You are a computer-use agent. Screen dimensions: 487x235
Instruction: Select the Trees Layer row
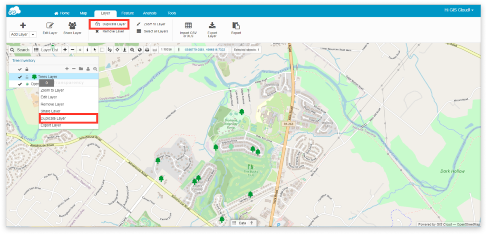(54, 76)
